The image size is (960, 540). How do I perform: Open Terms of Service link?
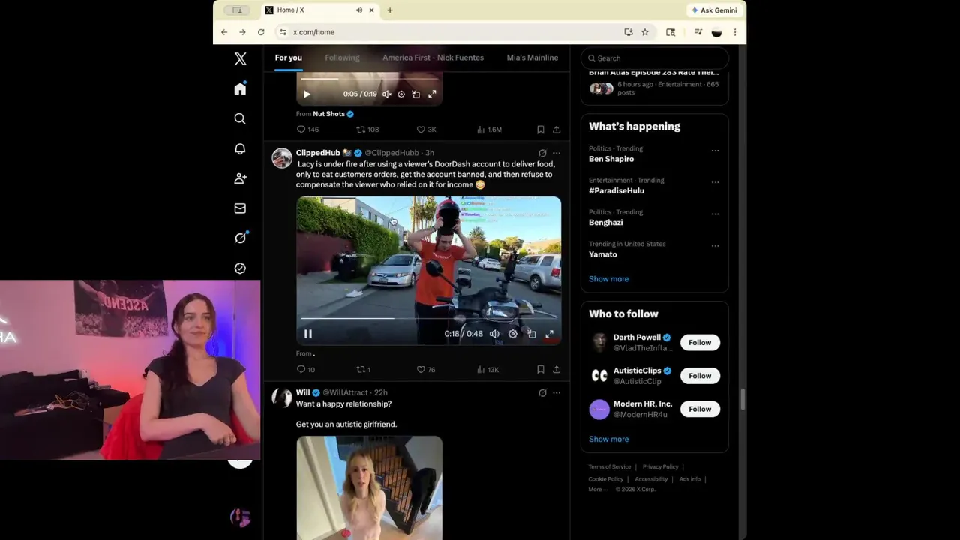pos(609,466)
